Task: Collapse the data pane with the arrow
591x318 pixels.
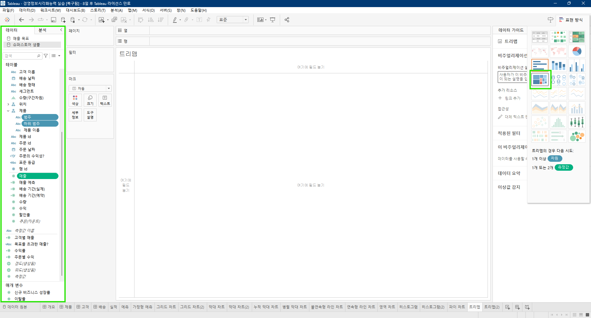Action: click(x=61, y=30)
